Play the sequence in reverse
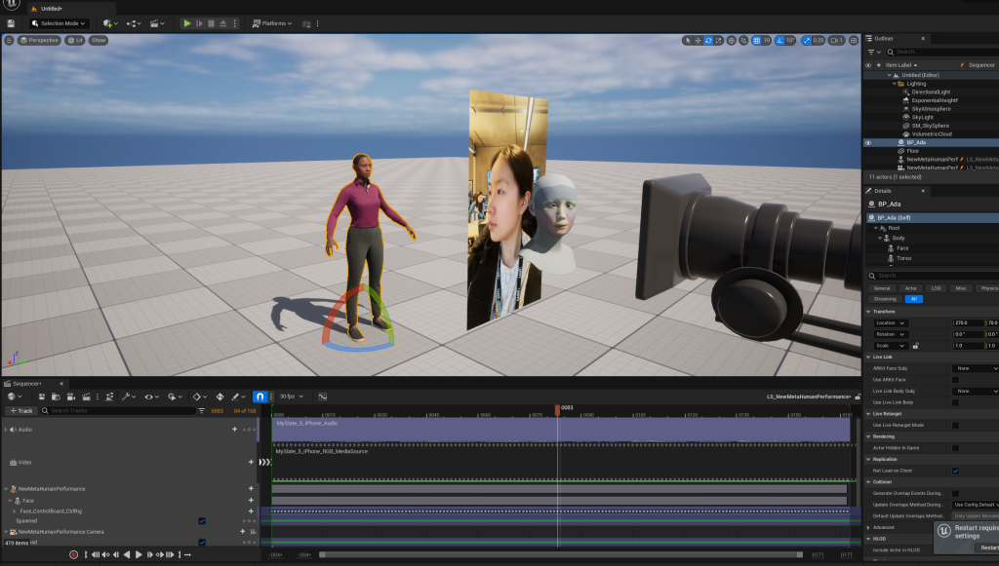 (x=127, y=554)
